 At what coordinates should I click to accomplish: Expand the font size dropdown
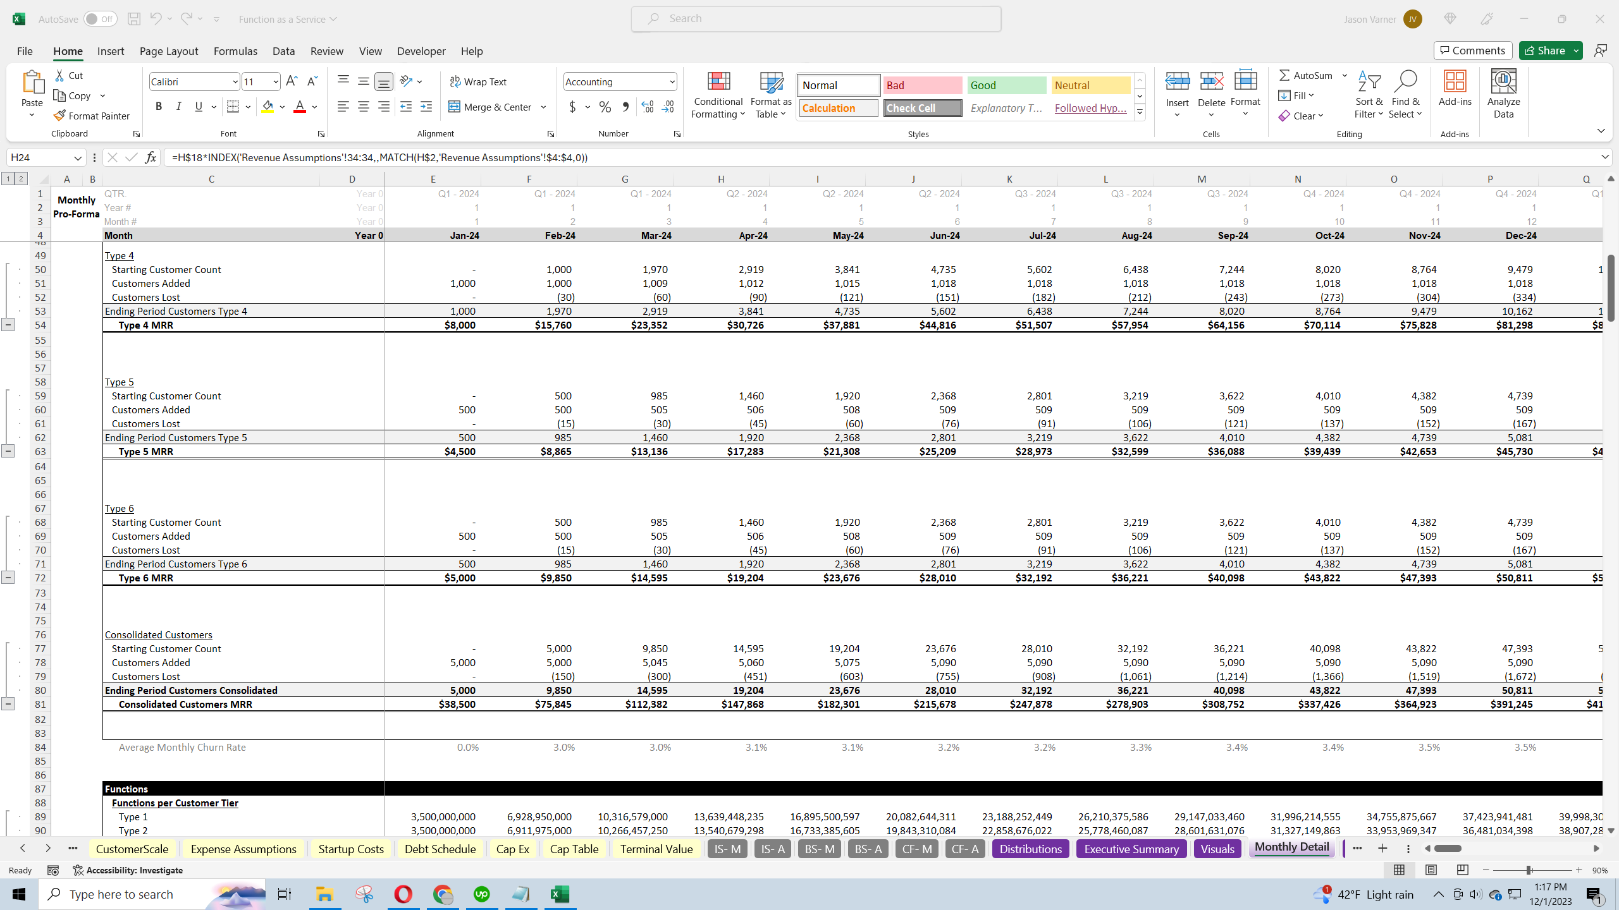click(x=276, y=82)
